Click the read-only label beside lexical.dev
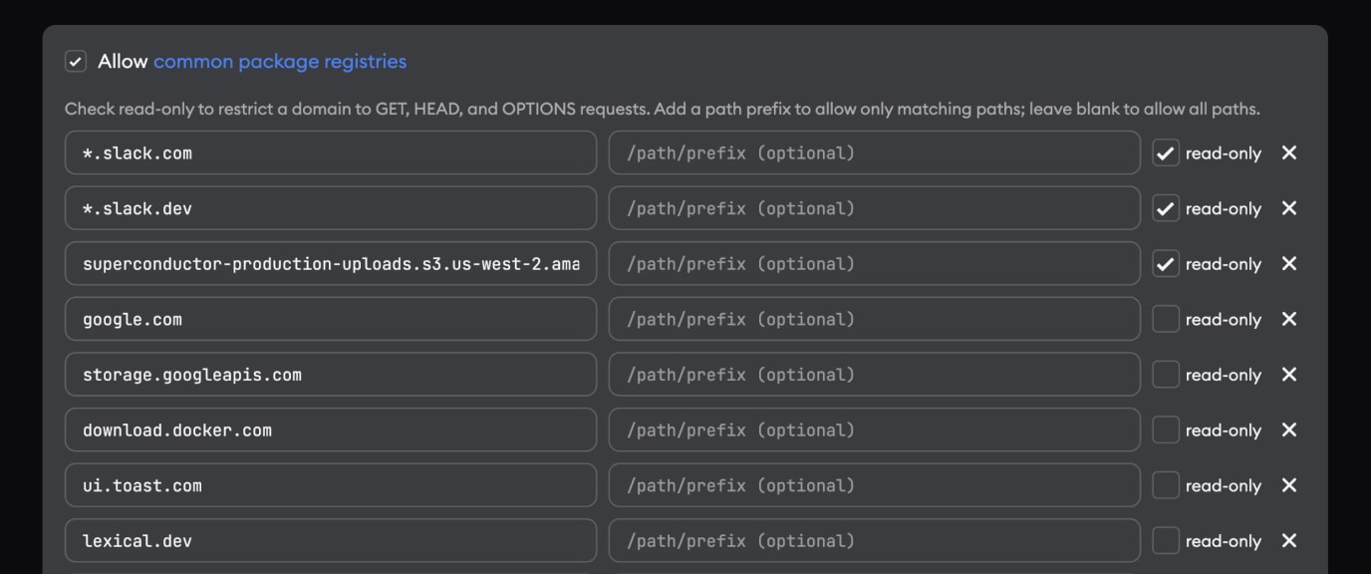This screenshot has width=1371, height=574. (x=1224, y=541)
